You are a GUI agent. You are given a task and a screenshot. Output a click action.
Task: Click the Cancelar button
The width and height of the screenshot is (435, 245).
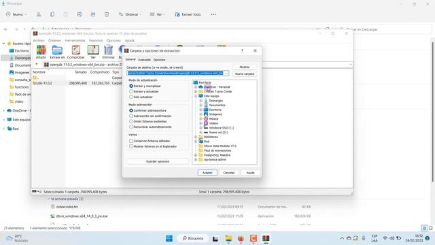229,173
